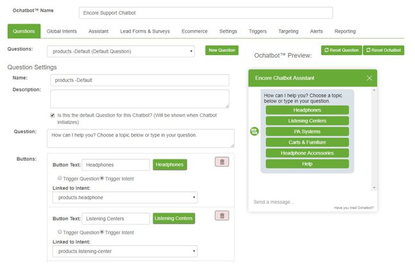Open the Assistant tab
The height and width of the screenshot is (271, 415).
click(98, 31)
